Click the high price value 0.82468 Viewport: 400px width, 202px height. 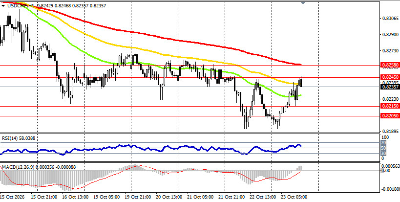(x=63, y=5)
